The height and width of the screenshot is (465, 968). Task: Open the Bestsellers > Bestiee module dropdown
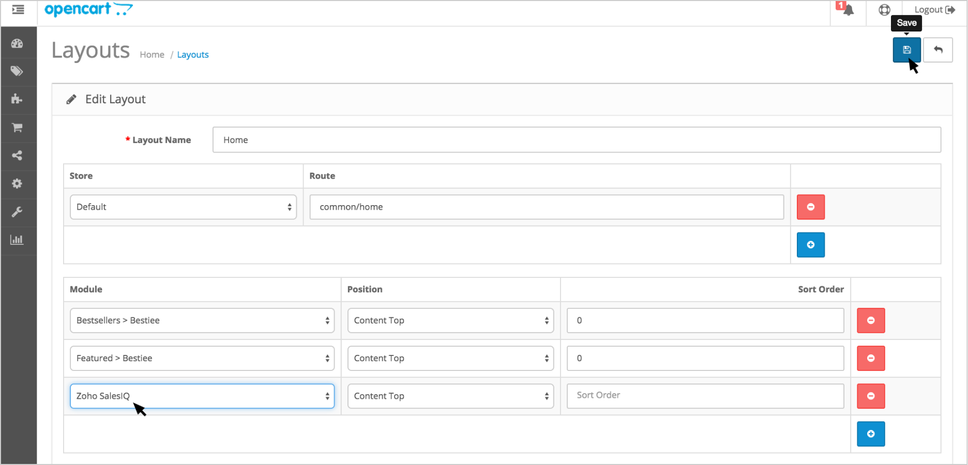[x=202, y=321]
